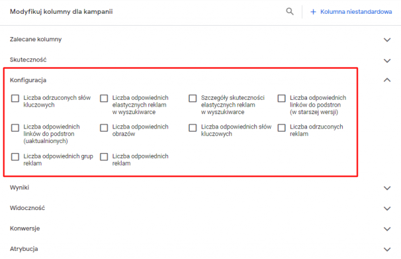
Task: Collapse the Konfiguracja section
Action: pos(387,80)
